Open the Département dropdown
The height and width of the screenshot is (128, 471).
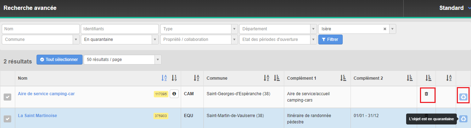(x=313, y=29)
